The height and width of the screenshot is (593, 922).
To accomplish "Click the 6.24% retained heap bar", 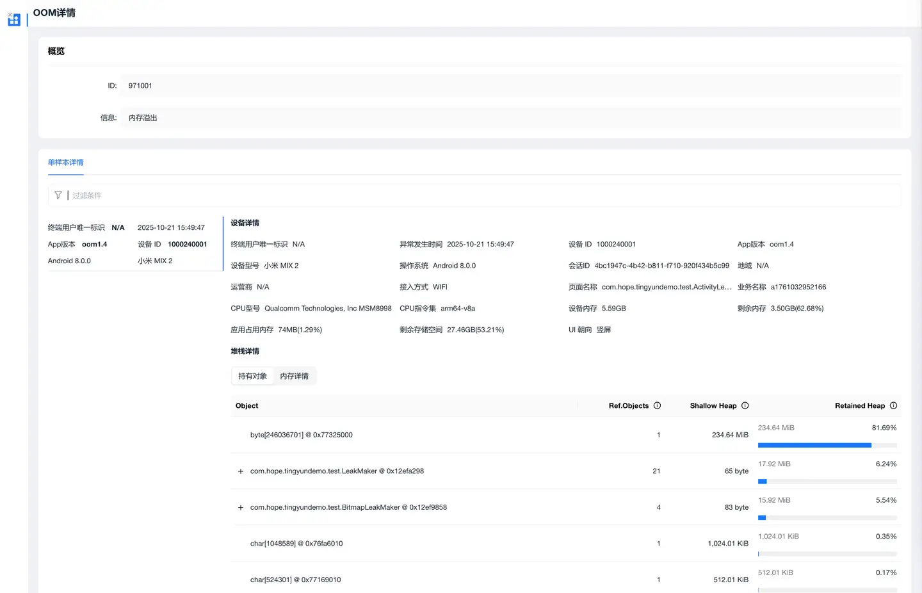I will coord(827,482).
